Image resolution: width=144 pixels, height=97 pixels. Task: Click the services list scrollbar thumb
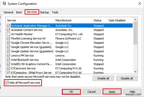[135, 33]
